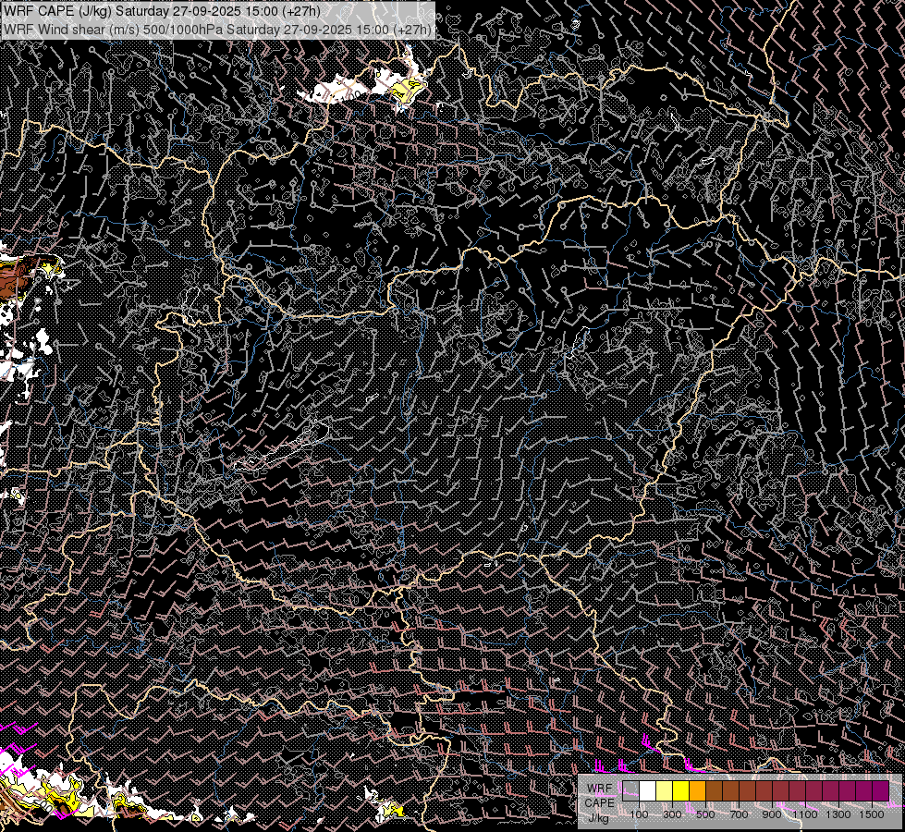Click the legend value '500'
Image resolution: width=905 pixels, height=832 pixels.
pos(705,814)
